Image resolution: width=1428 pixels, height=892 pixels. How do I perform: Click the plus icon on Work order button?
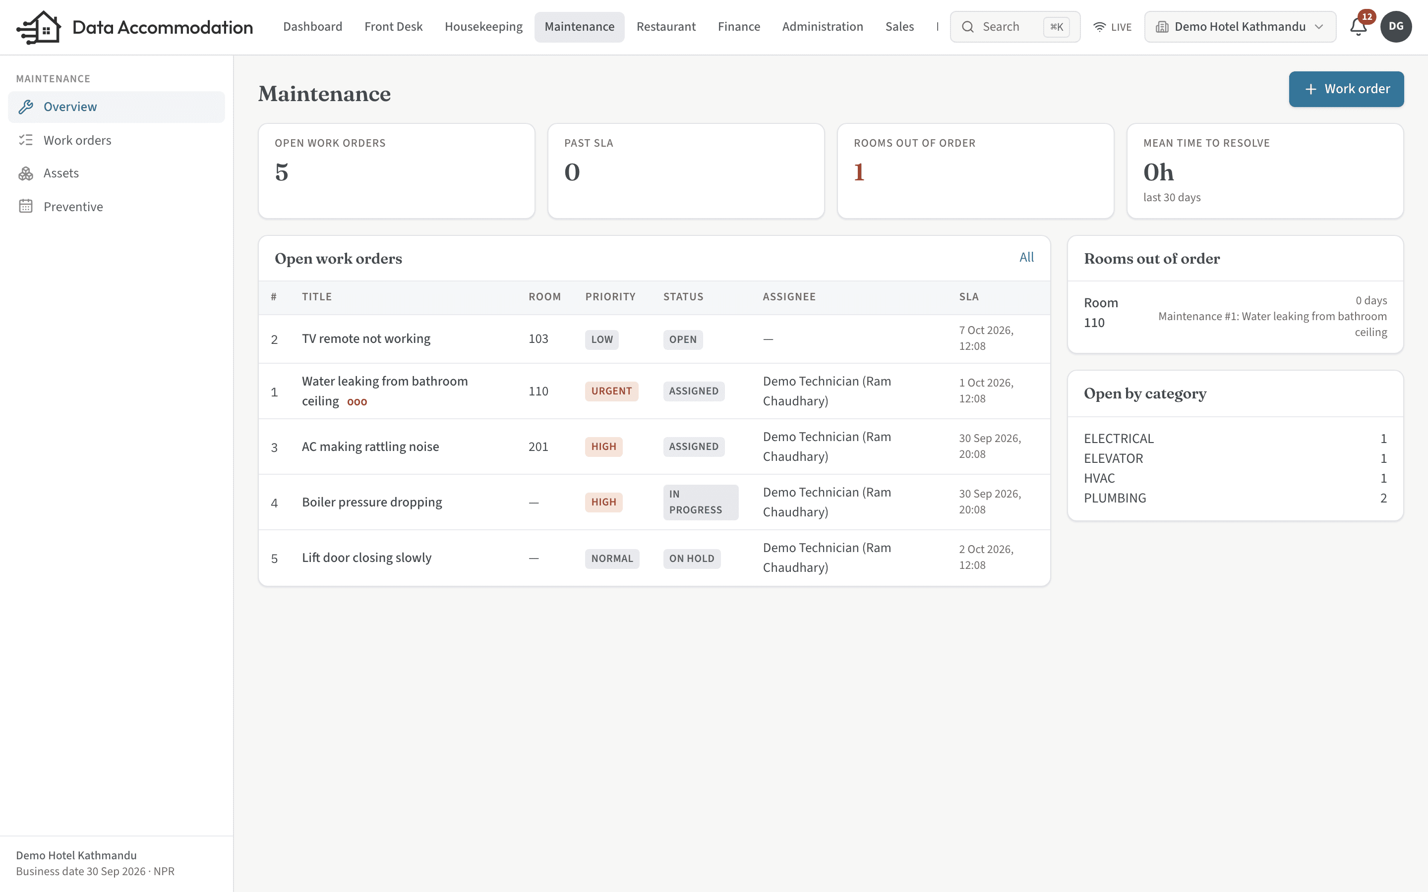click(1310, 89)
